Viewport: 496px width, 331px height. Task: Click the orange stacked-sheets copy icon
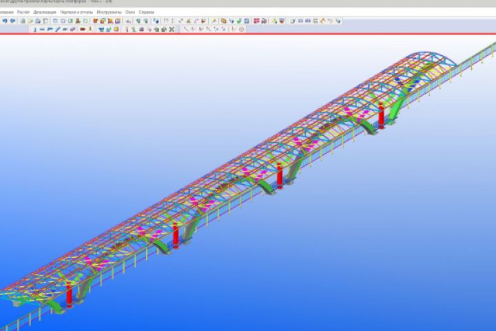coord(224,21)
